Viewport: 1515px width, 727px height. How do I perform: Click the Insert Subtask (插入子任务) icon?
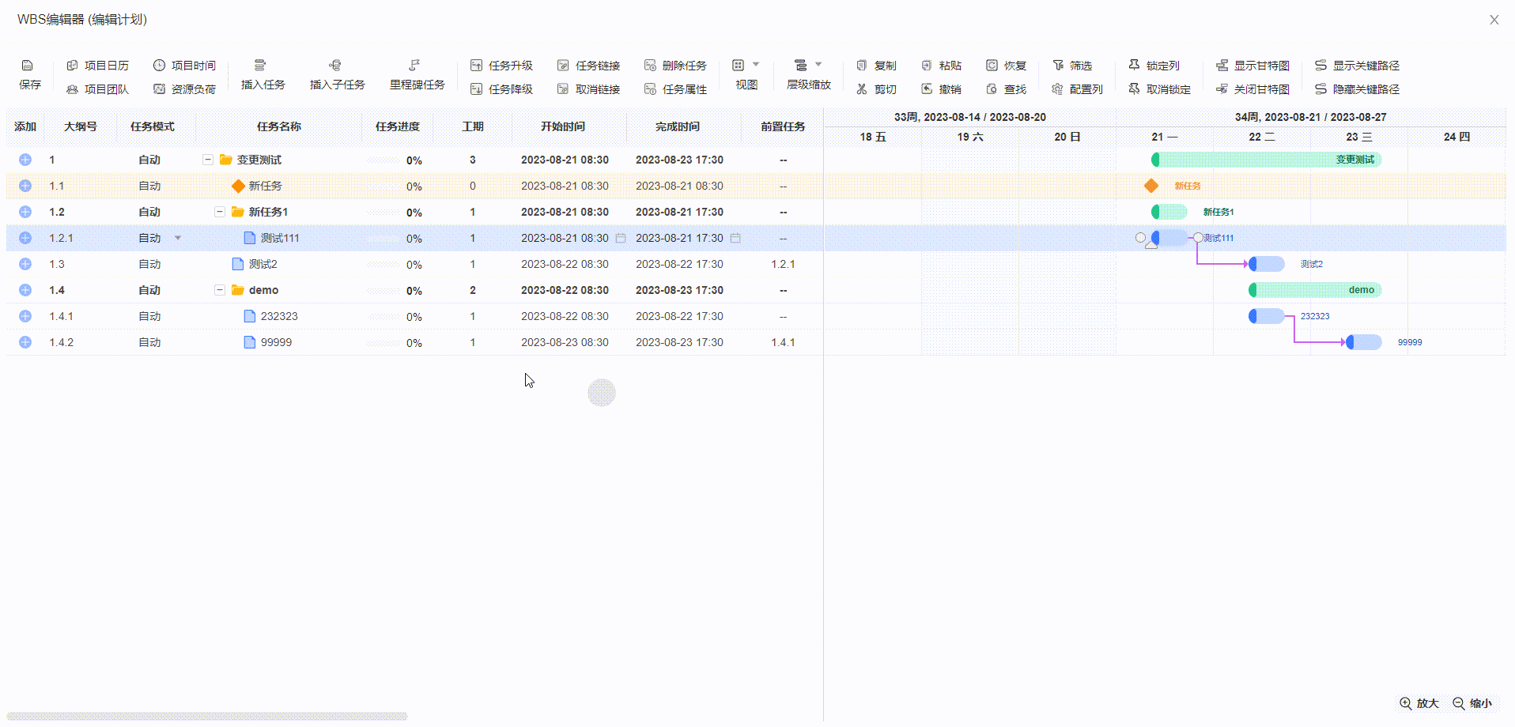click(x=335, y=66)
